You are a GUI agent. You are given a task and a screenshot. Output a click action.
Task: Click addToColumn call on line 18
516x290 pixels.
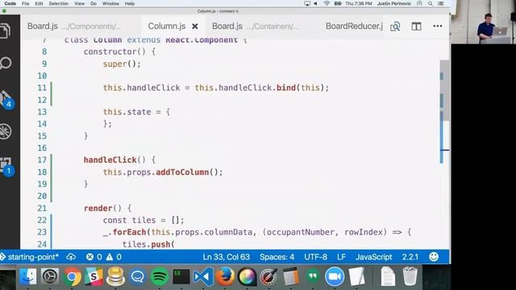click(x=182, y=172)
